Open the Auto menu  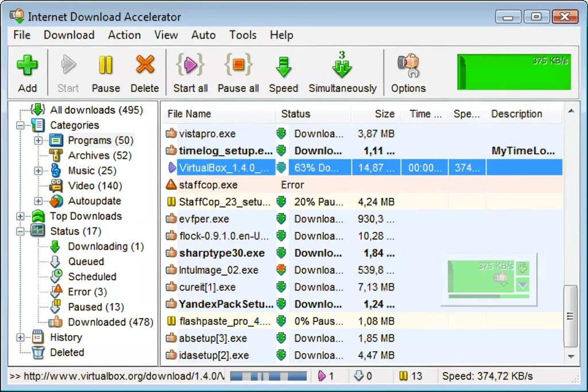(x=203, y=35)
